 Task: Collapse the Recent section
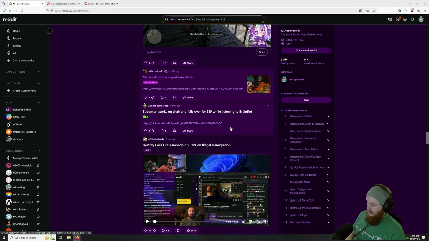click(x=39, y=102)
